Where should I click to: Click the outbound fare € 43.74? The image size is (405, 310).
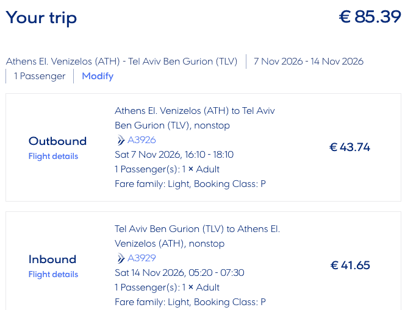[x=349, y=147]
